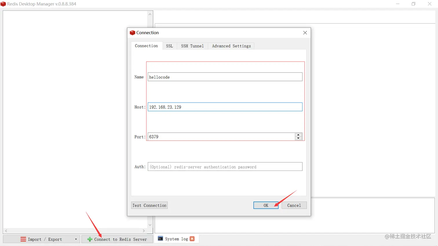Click the Import / Export button
The height and width of the screenshot is (246, 438).
[41, 239]
